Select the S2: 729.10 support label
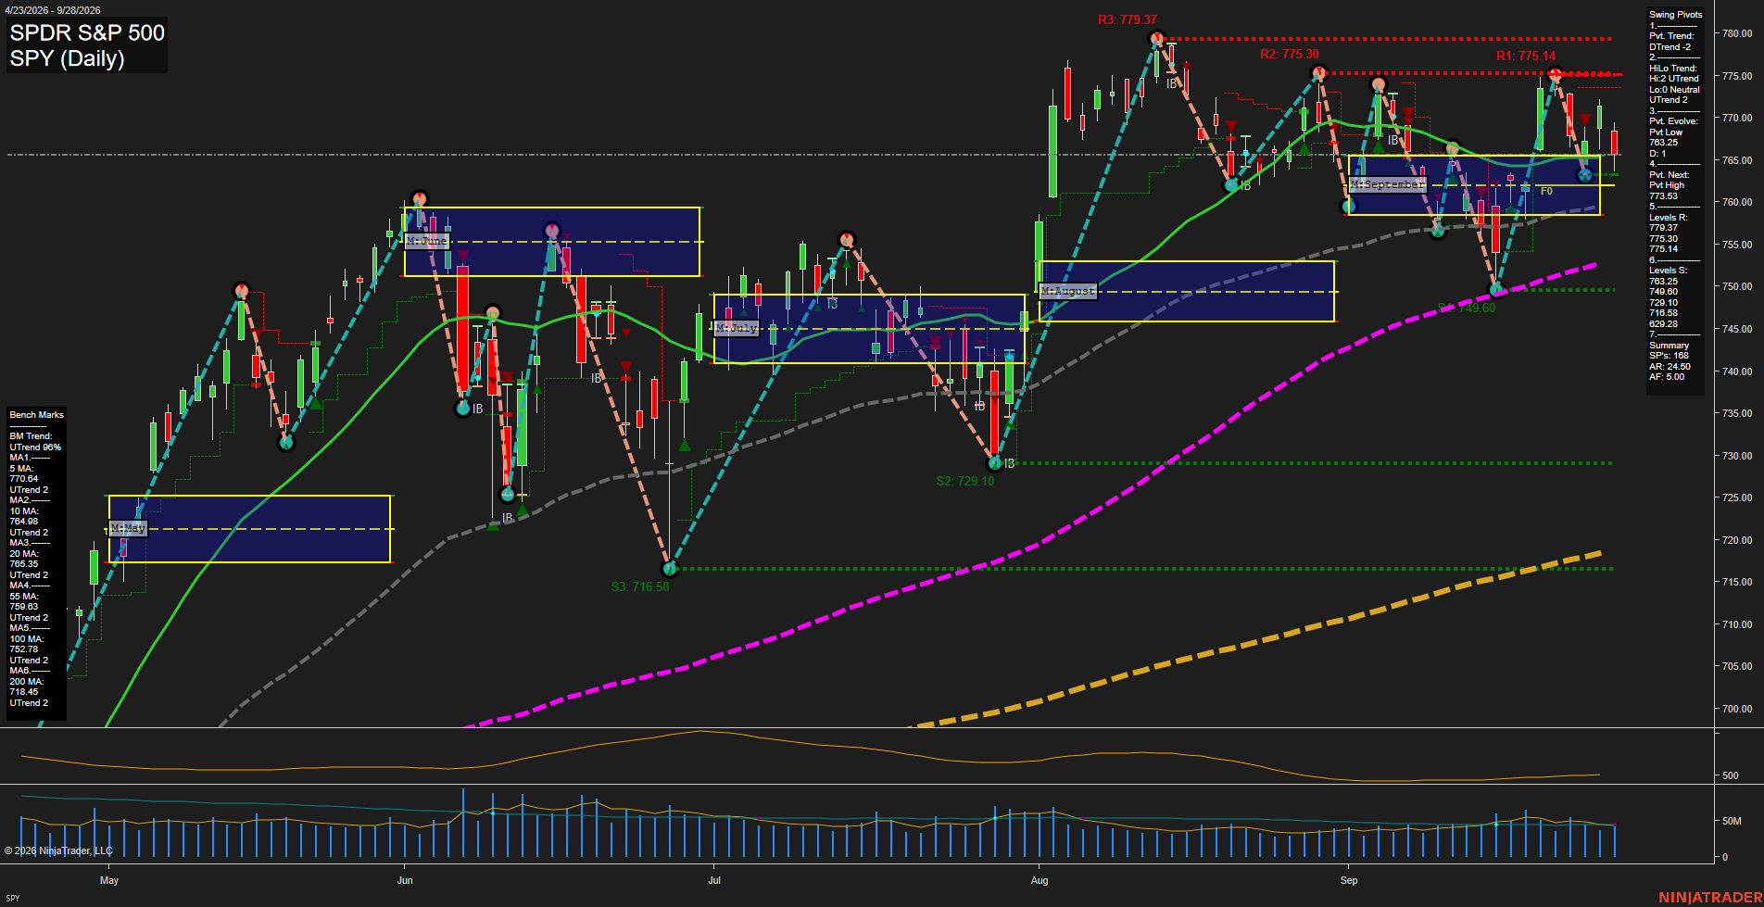 (964, 481)
